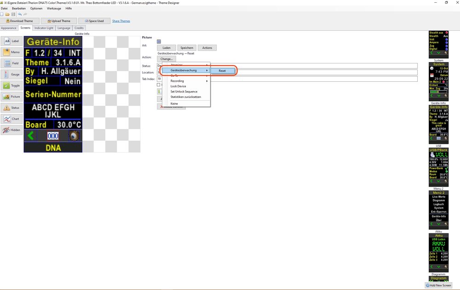Select the Label control tool
Screen dimensions: 460x290
point(12,41)
